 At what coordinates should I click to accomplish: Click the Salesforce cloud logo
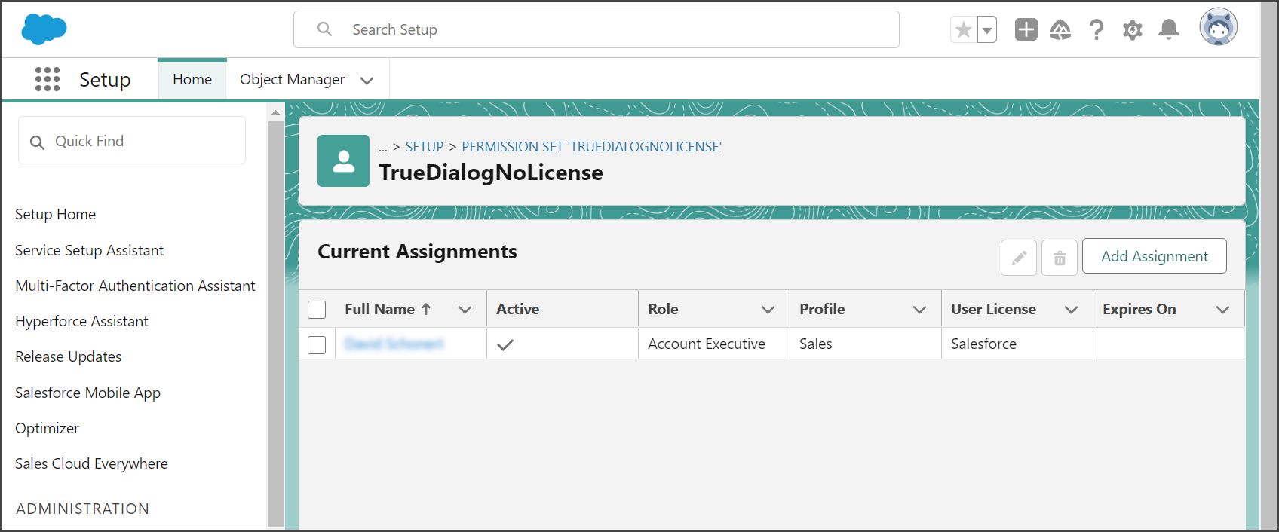[x=44, y=29]
